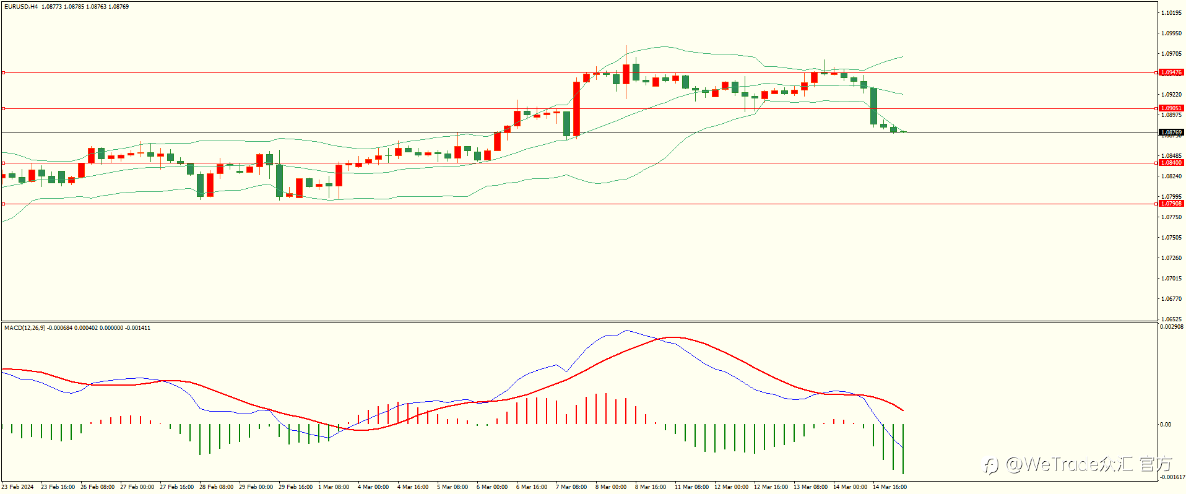Click the 11 Mar 08:00 time label

click(691, 487)
